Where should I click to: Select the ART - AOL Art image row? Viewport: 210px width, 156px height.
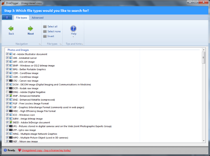coord(24,62)
